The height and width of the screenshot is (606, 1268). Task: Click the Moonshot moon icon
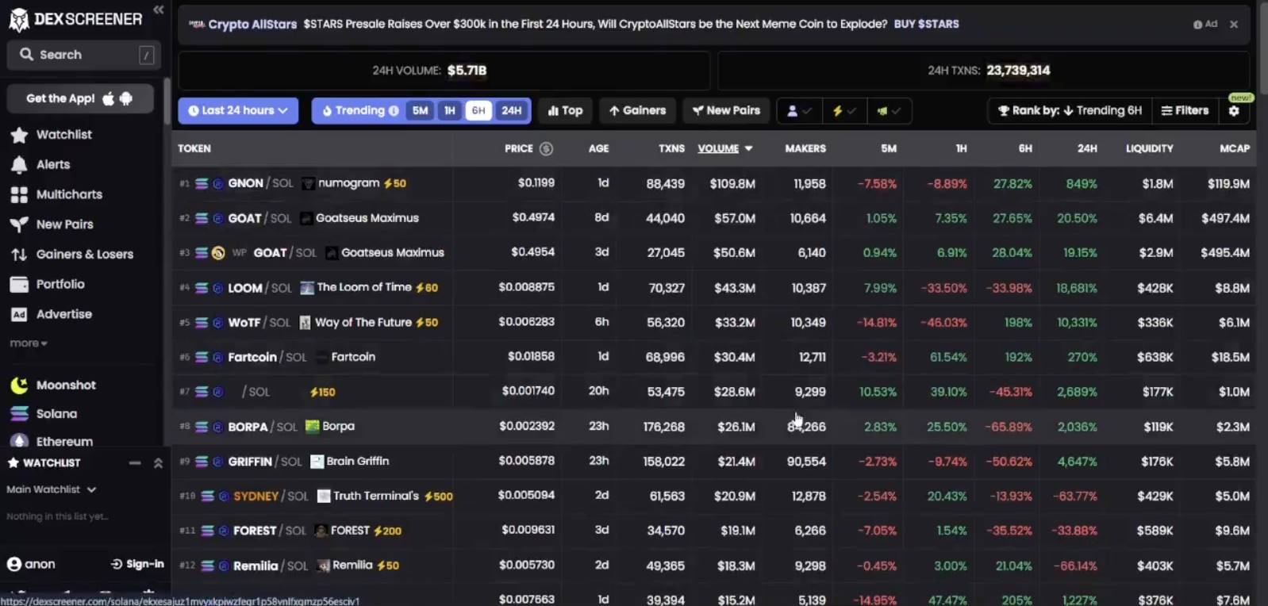19,385
